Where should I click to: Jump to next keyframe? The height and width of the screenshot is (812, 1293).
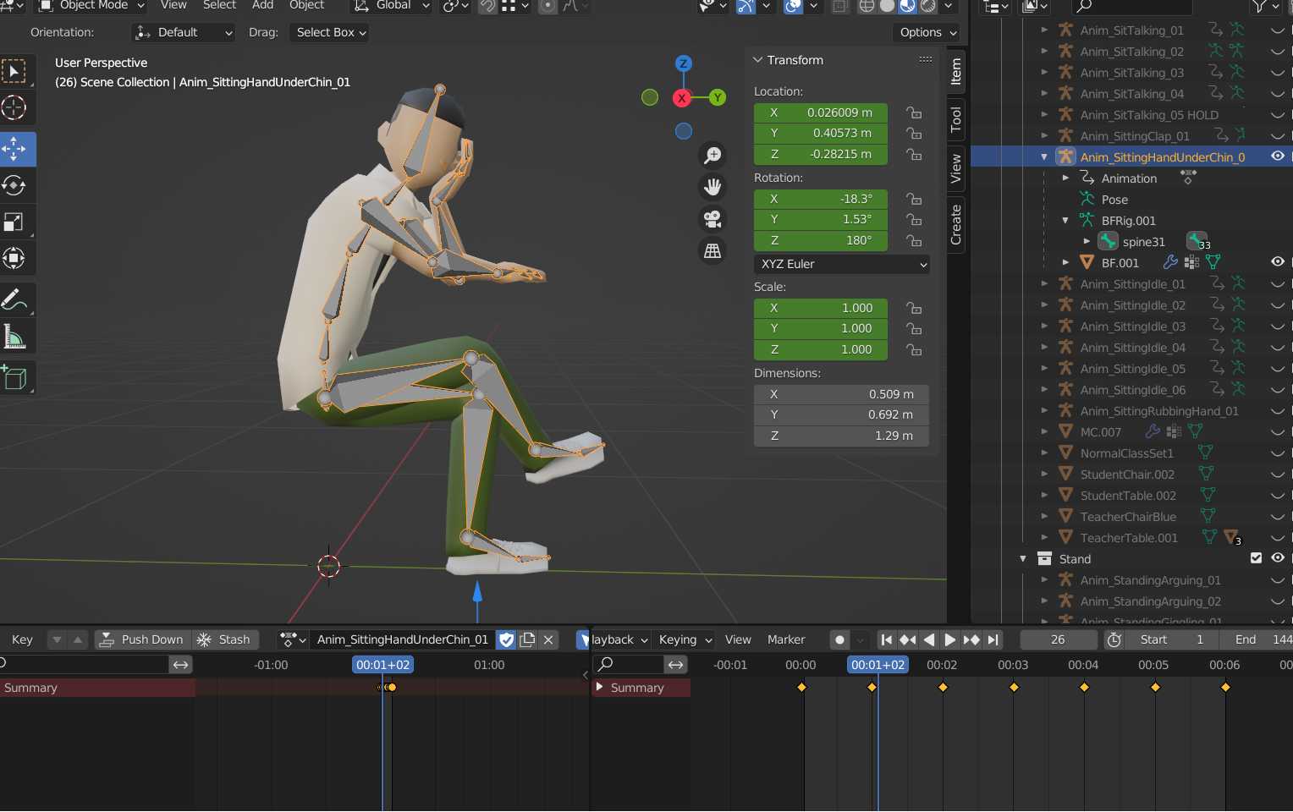[971, 639]
